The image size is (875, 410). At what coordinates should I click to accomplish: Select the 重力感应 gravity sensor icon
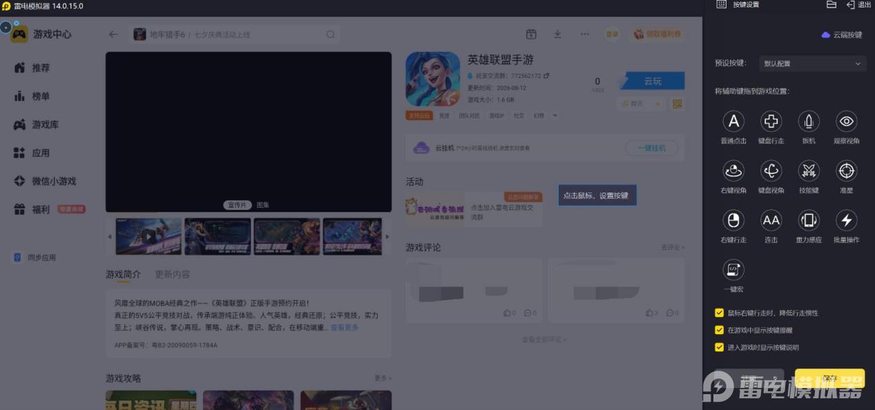(809, 220)
